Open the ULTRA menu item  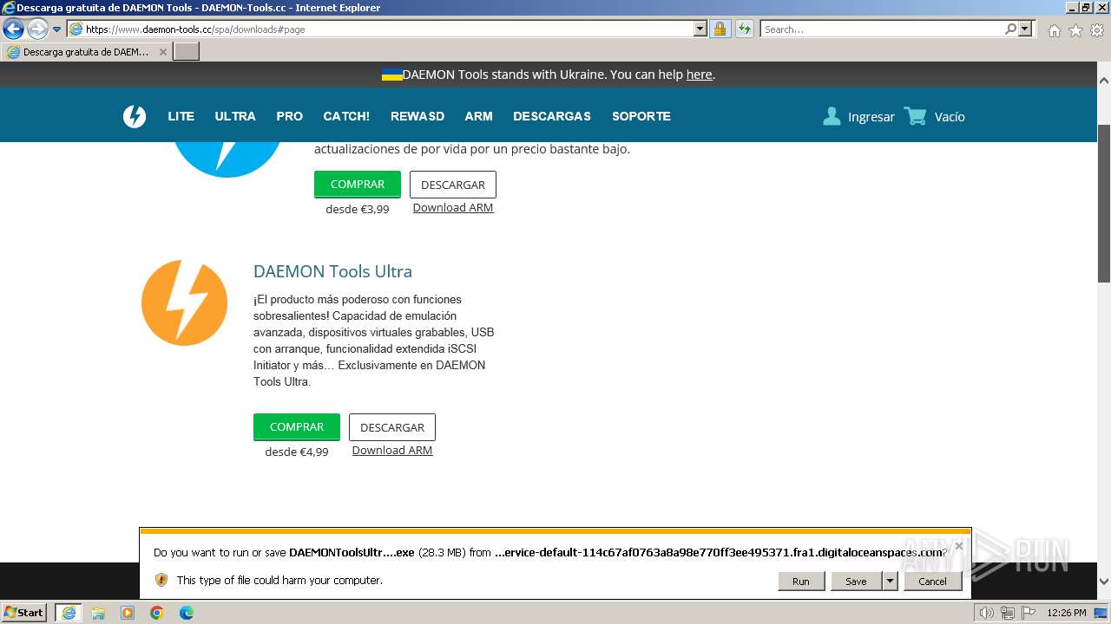(x=235, y=116)
